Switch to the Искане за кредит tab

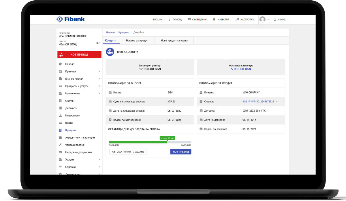coord(137,41)
